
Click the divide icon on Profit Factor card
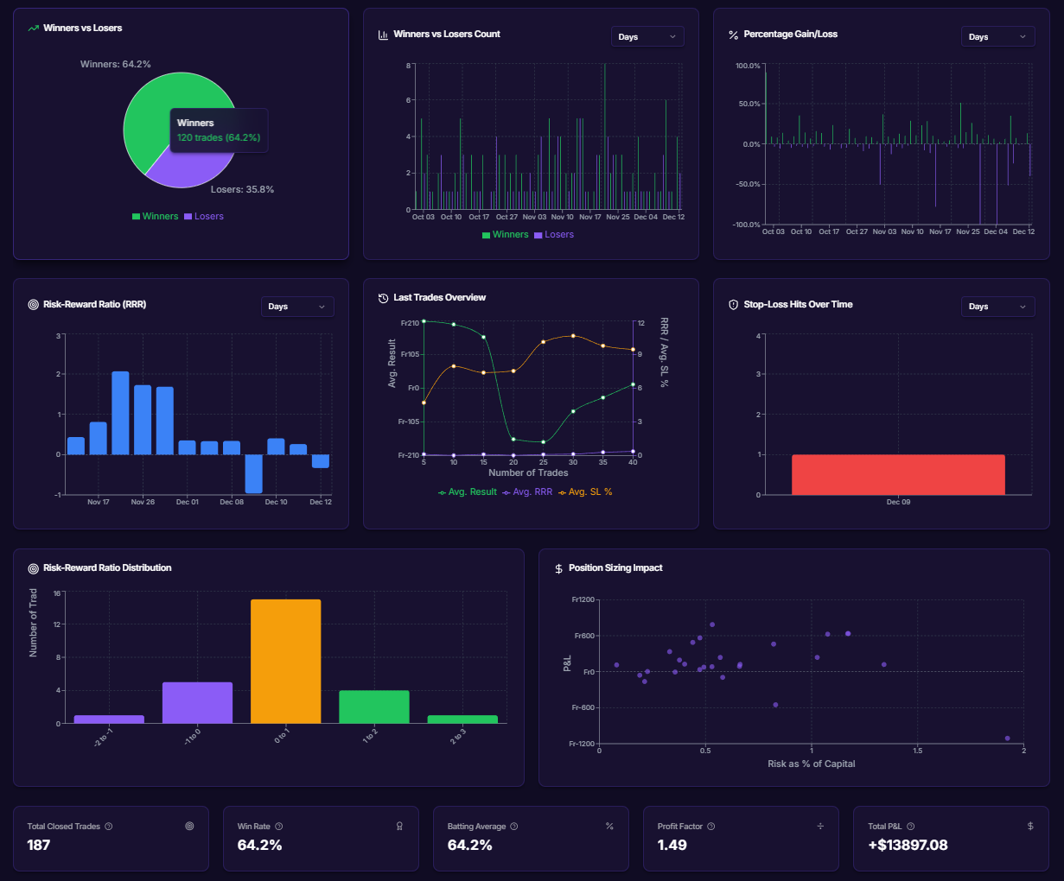[820, 827]
